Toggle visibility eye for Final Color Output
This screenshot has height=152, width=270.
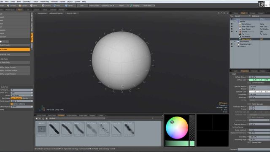[232, 27]
